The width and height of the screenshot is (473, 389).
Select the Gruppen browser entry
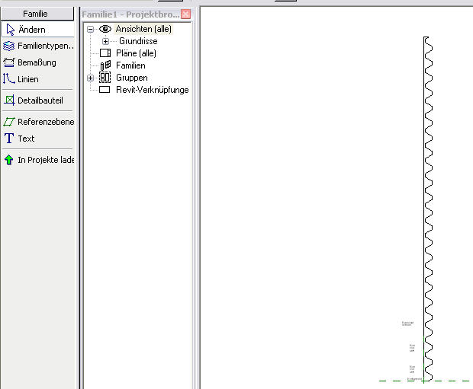tap(132, 78)
